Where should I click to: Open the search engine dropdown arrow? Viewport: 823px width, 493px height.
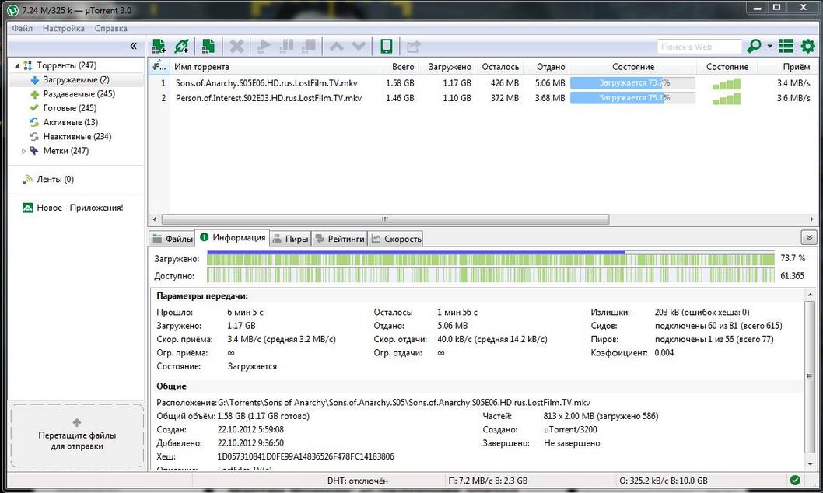coord(770,46)
